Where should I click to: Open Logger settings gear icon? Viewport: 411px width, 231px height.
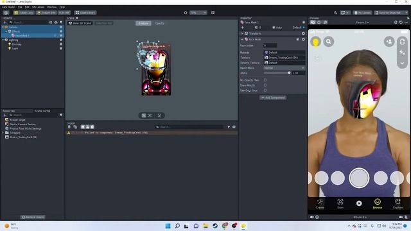click(x=234, y=127)
